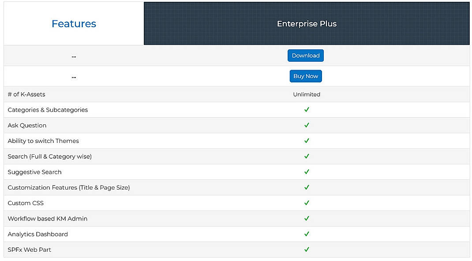Click the Unlimited value for K-Assets
This screenshot has height=261, width=472.
pyautogui.click(x=307, y=94)
